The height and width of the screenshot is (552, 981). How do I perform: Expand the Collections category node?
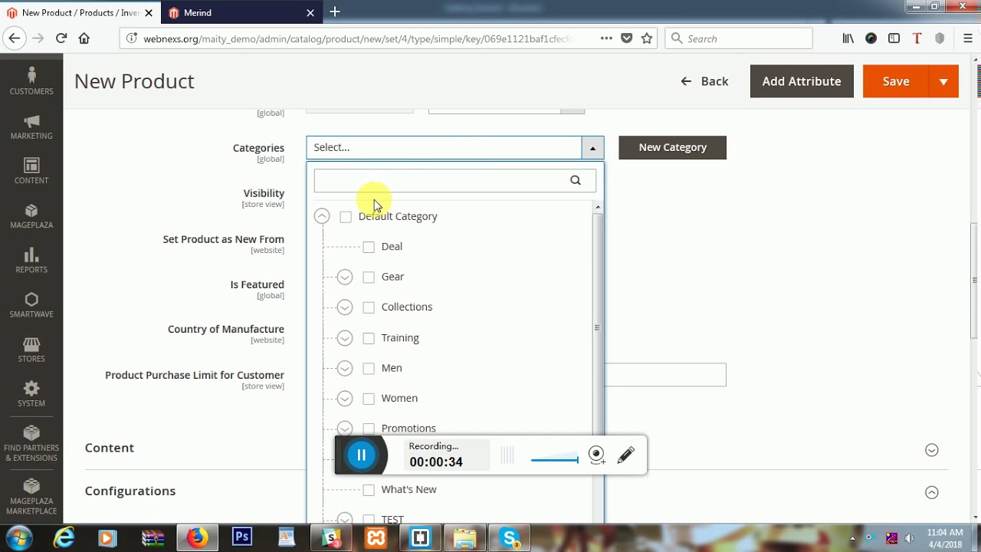(345, 307)
